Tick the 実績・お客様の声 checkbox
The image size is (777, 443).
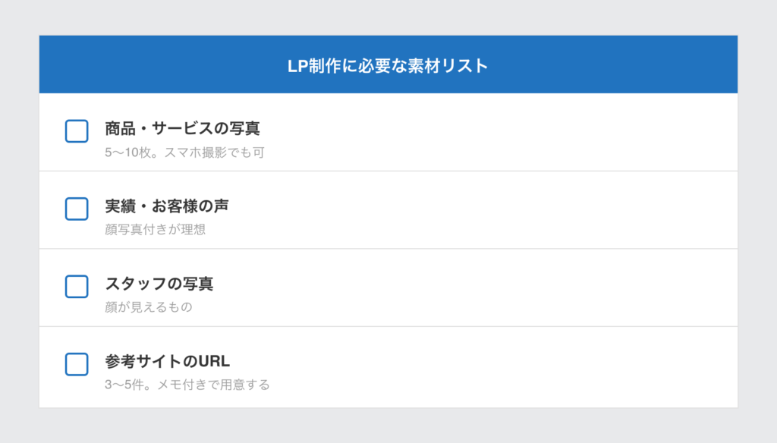point(77,209)
